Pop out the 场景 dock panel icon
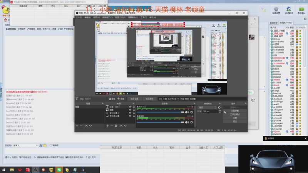Screen dimensions: 308x173 tap(102, 103)
